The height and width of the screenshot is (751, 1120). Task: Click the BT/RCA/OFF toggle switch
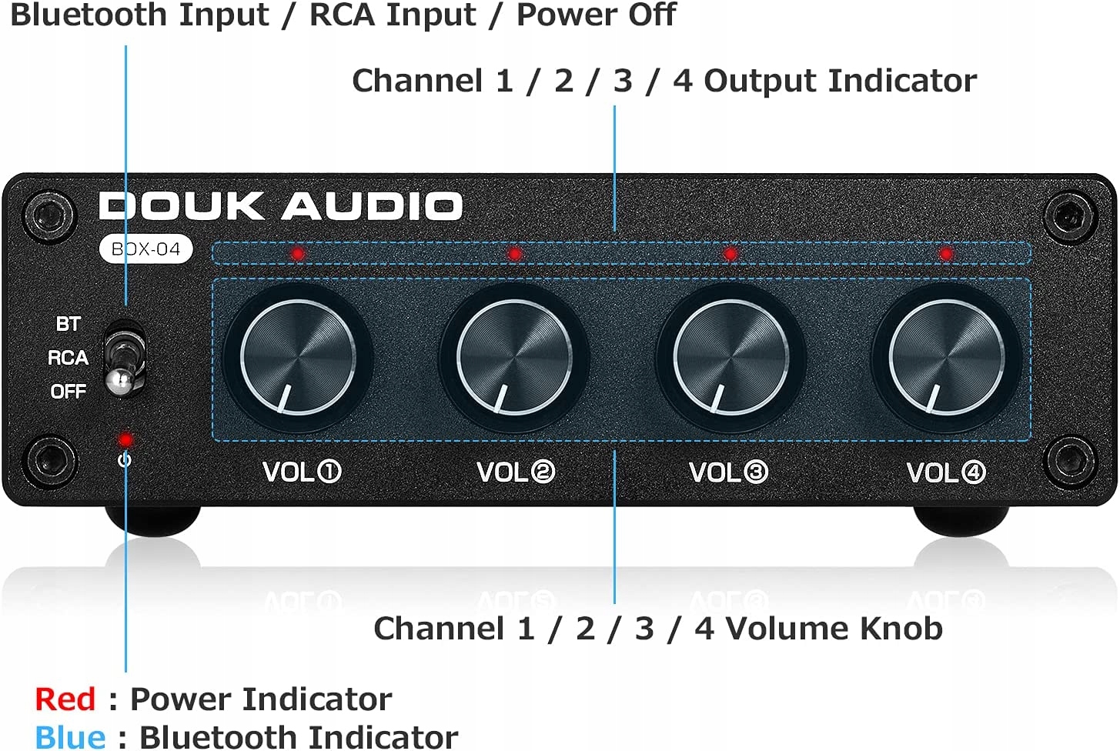pos(125,358)
